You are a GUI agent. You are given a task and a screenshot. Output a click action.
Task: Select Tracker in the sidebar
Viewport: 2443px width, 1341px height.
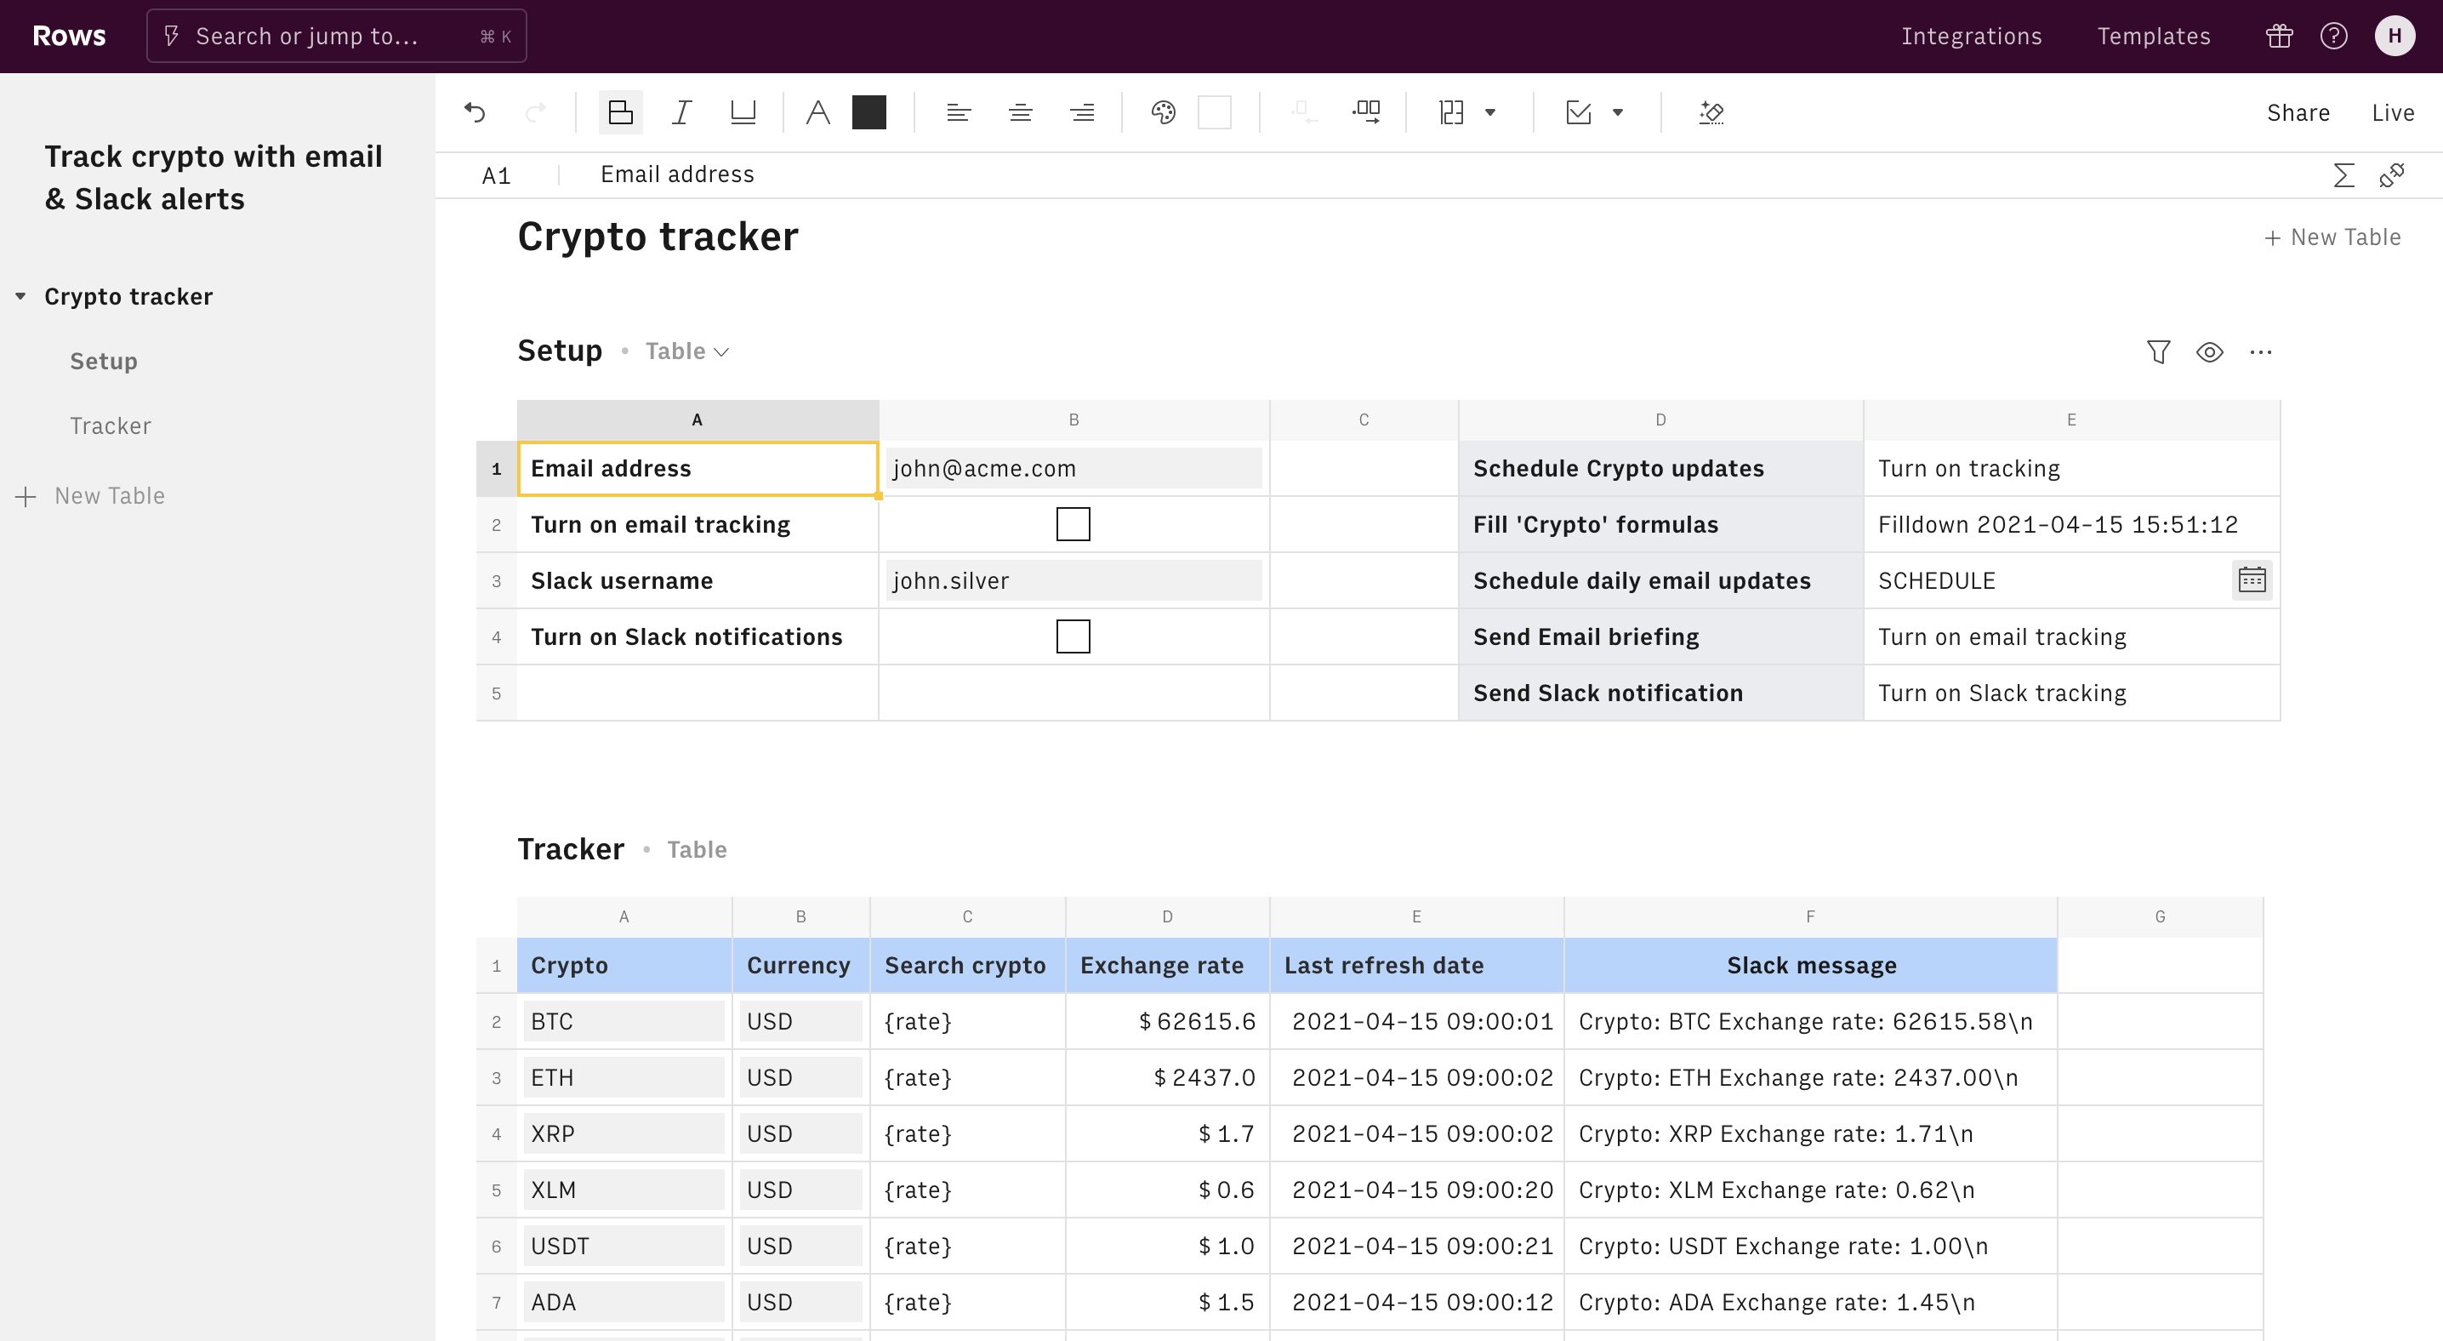[110, 425]
